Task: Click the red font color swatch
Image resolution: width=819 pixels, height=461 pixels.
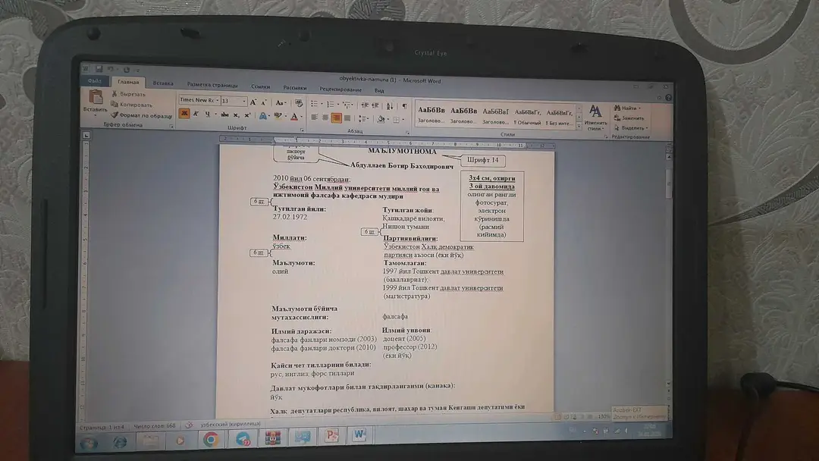Action: [x=294, y=117]
